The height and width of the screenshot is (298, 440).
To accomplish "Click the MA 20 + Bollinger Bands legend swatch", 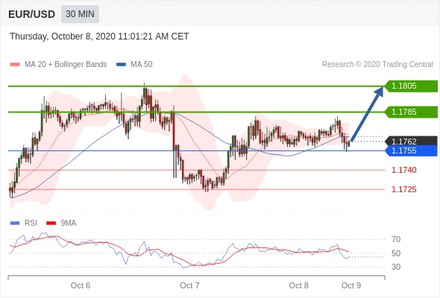I will coord(15,65).
